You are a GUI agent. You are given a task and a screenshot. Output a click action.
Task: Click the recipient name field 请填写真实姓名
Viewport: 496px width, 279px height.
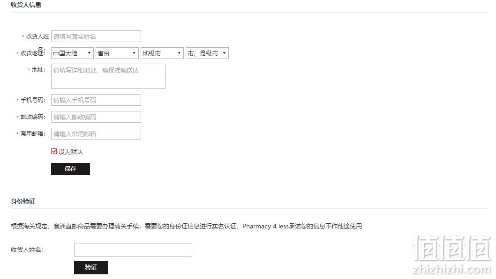point(96,37)
